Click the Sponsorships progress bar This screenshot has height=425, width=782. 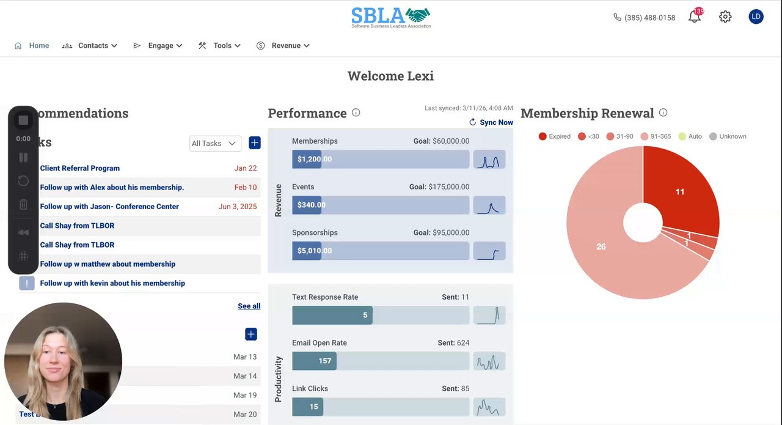(381, 251)
